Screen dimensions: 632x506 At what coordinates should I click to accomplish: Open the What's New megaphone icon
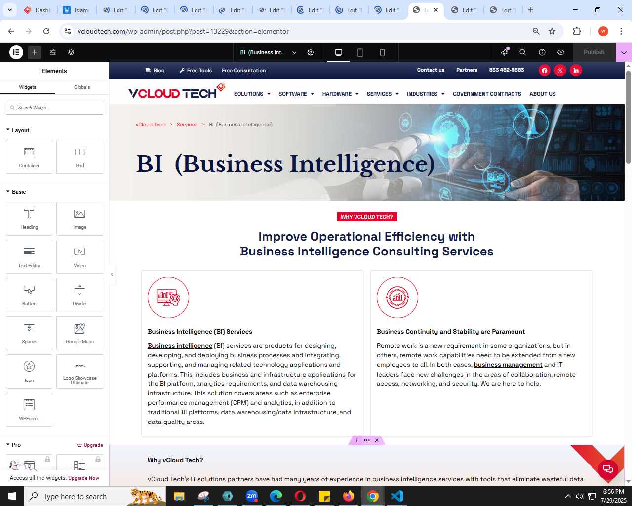tap(504, 52)
